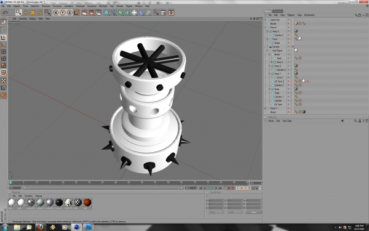Collapse the Cone tree node
The image size is (369, 231).
(x=268, y=39)
